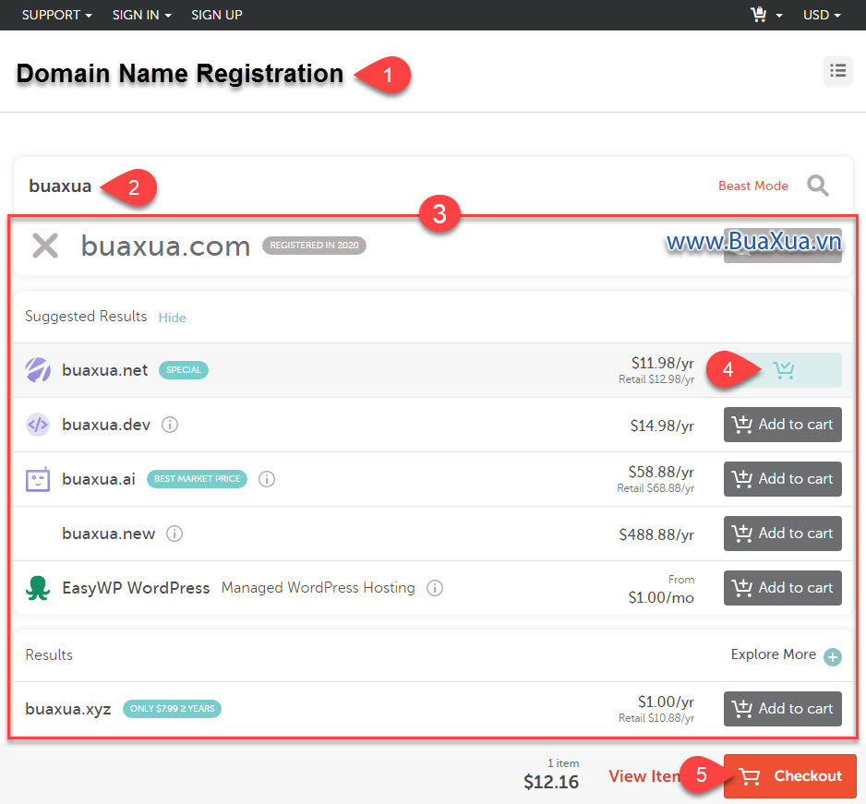
Task: Select the BEST MARKET PRICE badge
Action: click(198, 479)
